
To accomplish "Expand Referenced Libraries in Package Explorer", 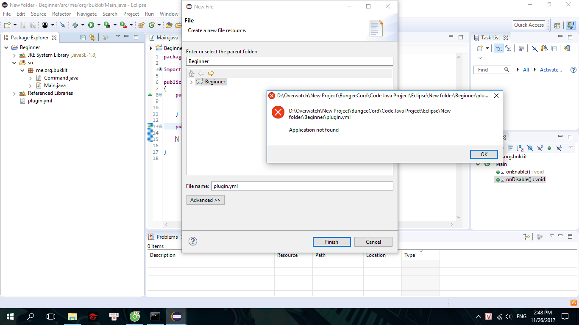I will [x=14, y=93].
